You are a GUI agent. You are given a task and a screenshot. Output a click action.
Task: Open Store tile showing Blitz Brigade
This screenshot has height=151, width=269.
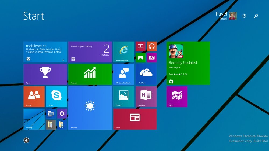click(x=188, y=63)
